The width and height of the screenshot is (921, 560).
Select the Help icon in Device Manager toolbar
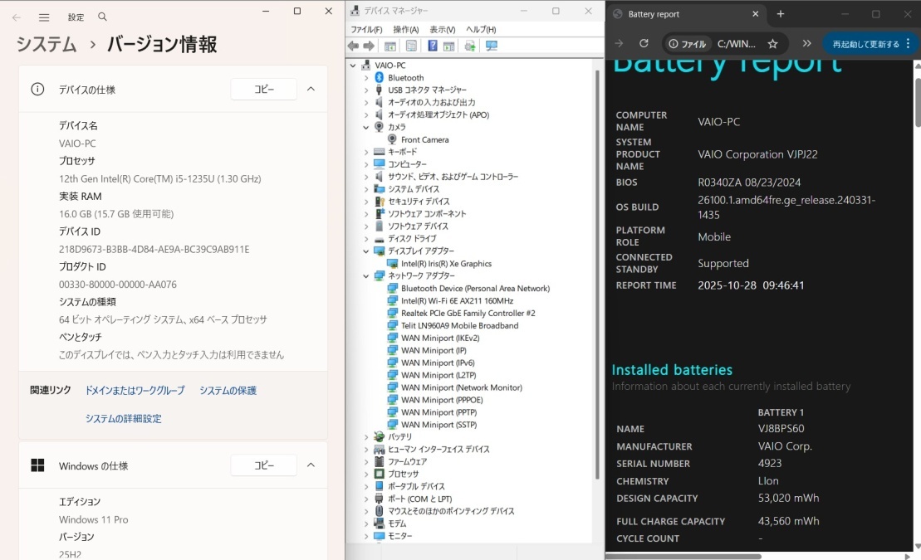[x=430, y=46]
